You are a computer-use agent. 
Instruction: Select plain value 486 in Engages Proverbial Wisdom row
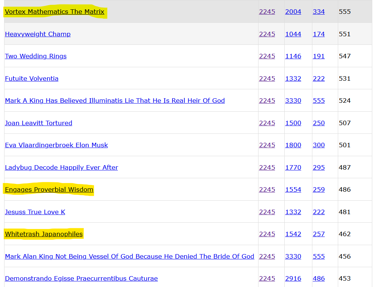(345, 189)
